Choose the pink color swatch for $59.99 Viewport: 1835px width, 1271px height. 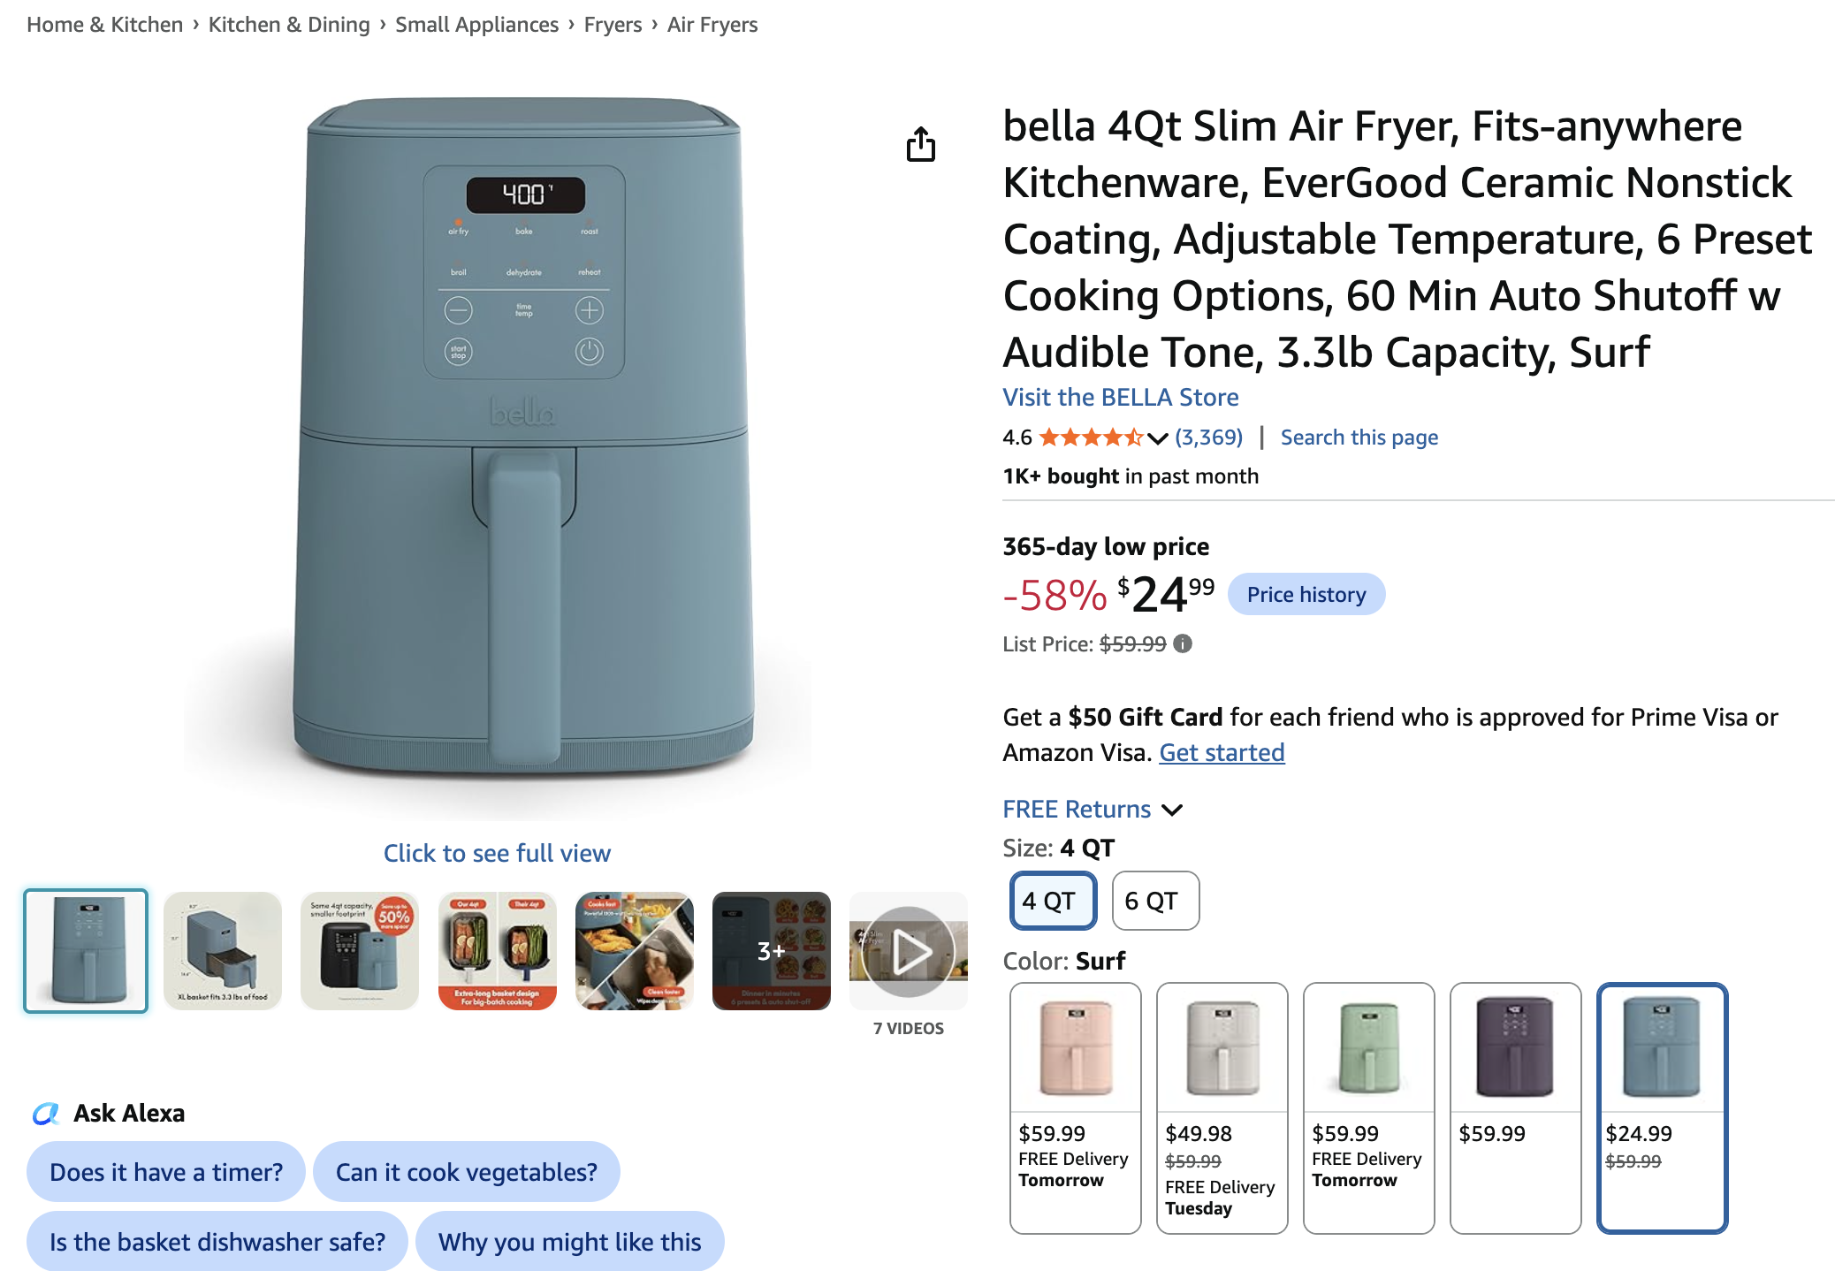(1076, 1107)
